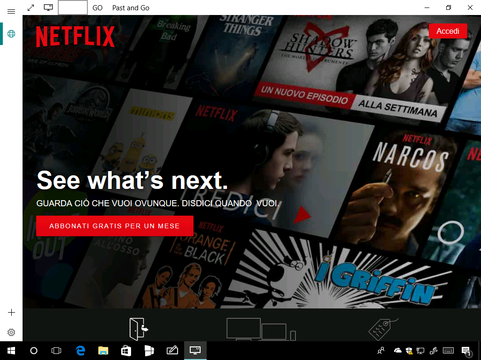Click the multiple devices screens icon

pyautogui.click(x=261, y=330)
